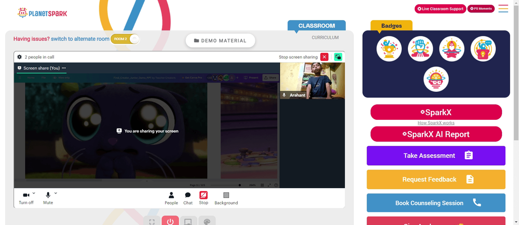519x225 pixels.
Task: Open SparkX AI Report
Action: click(x=436, y=134)
